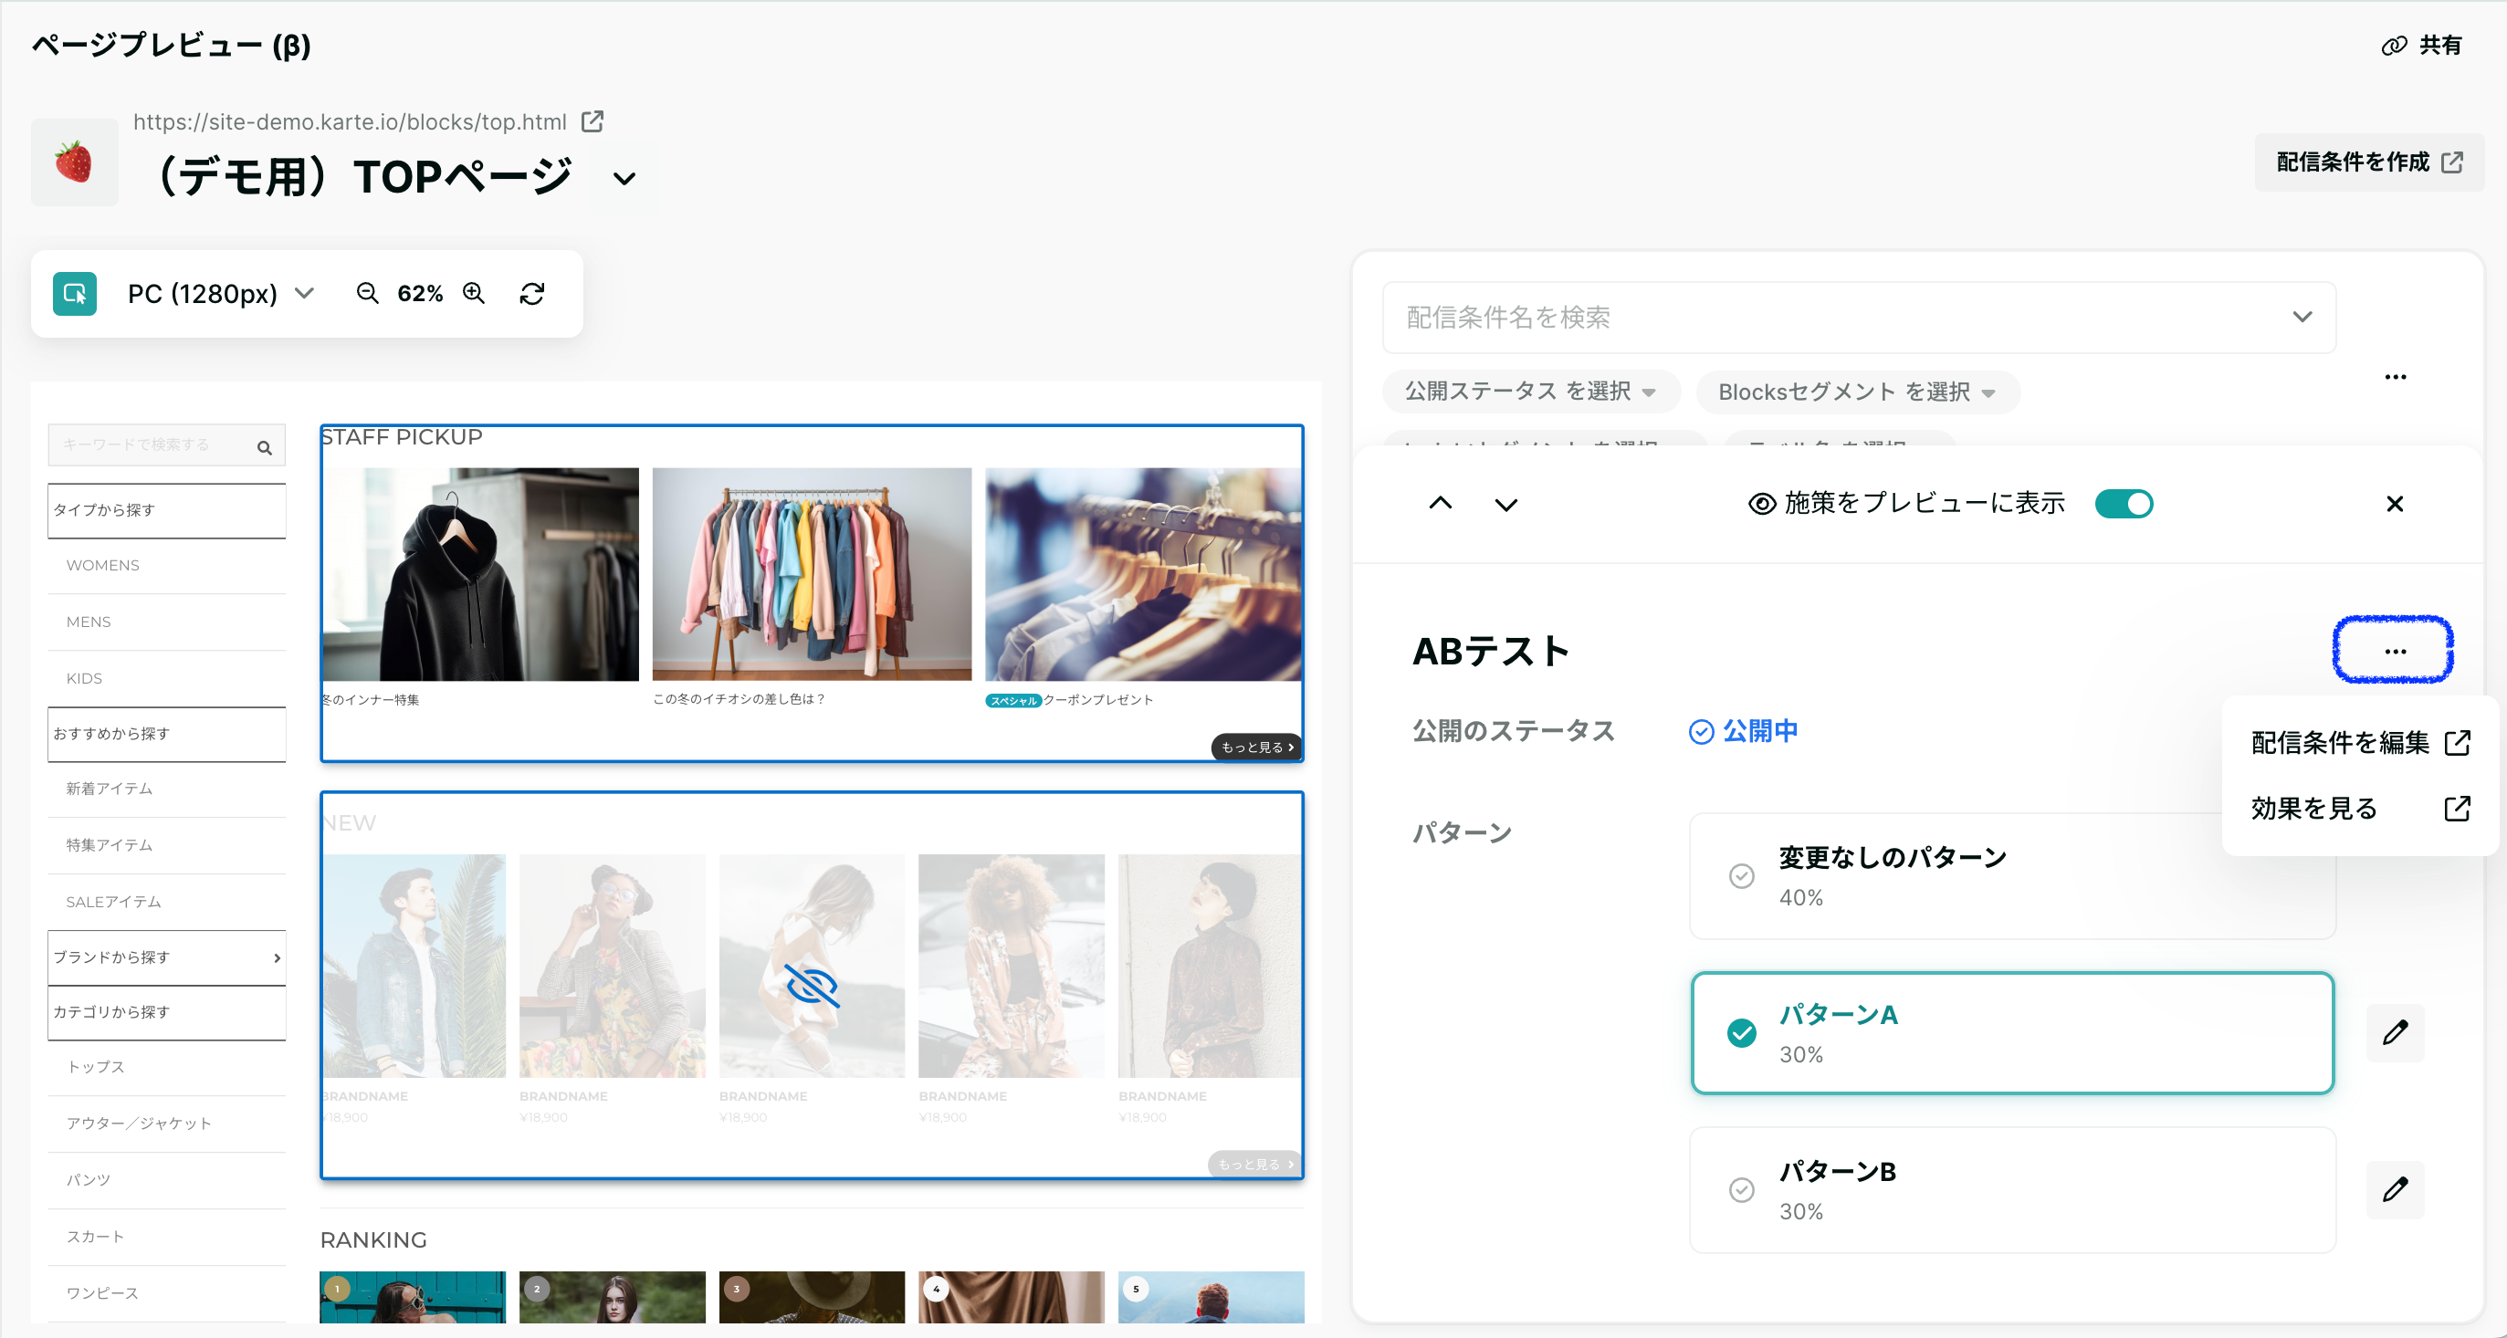The image size is (2507, 1338).
Task: Toggle 施策をプレビューに表示 switch off
Action: coord(2124,503)
